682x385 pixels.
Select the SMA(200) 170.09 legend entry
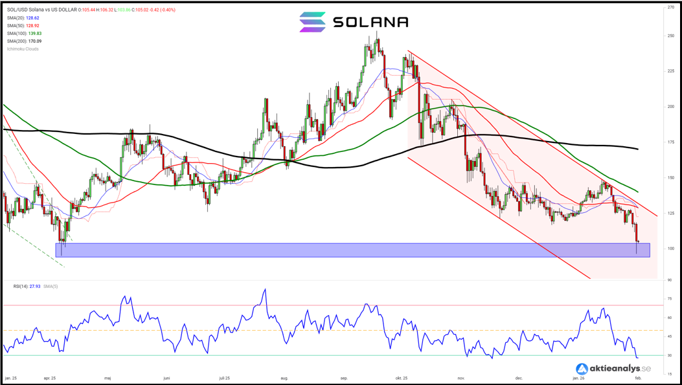(x=24, y=41)
